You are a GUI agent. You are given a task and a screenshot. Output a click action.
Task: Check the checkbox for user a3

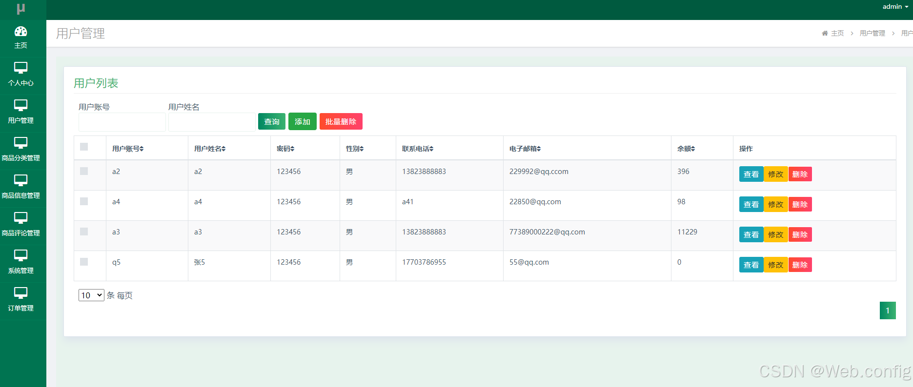84,232
